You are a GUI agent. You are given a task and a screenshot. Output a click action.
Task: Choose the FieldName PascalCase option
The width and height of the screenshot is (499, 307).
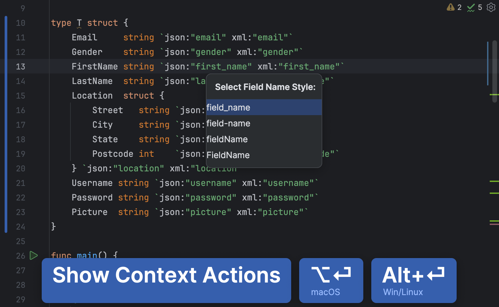pos(228,155)
